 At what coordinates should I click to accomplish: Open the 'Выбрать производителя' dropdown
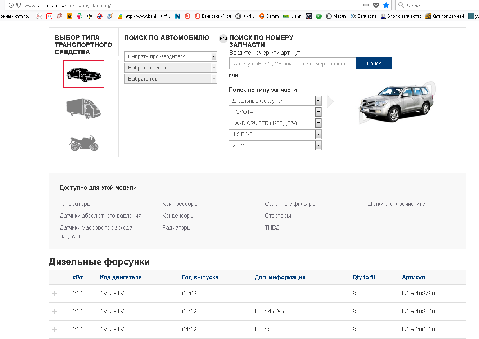(171, 56)
